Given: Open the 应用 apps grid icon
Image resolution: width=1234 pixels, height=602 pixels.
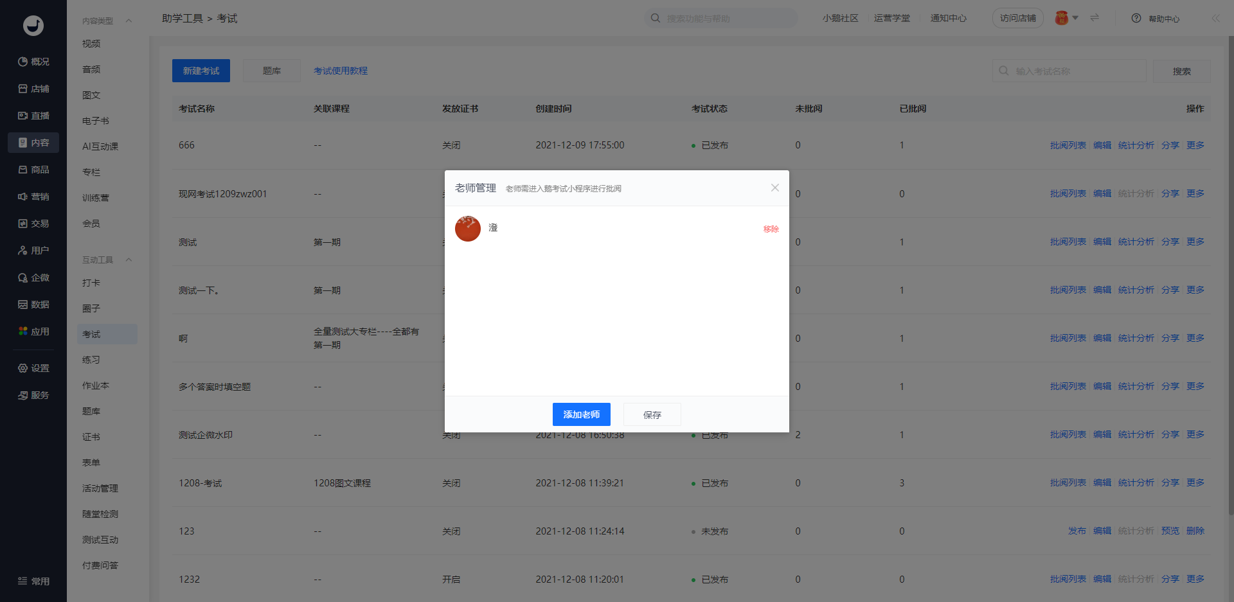Looking at the screenshot, I should [22, 332].
